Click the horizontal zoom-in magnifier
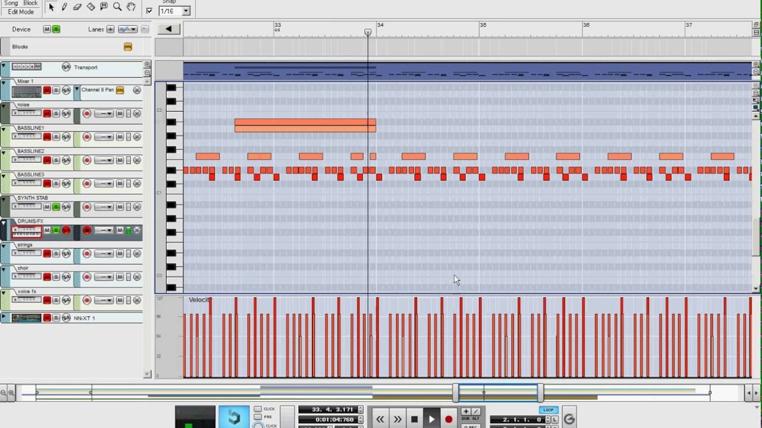The height and width of the screenshot is (428, 762). pyautogui.click(x=11, y=392)
